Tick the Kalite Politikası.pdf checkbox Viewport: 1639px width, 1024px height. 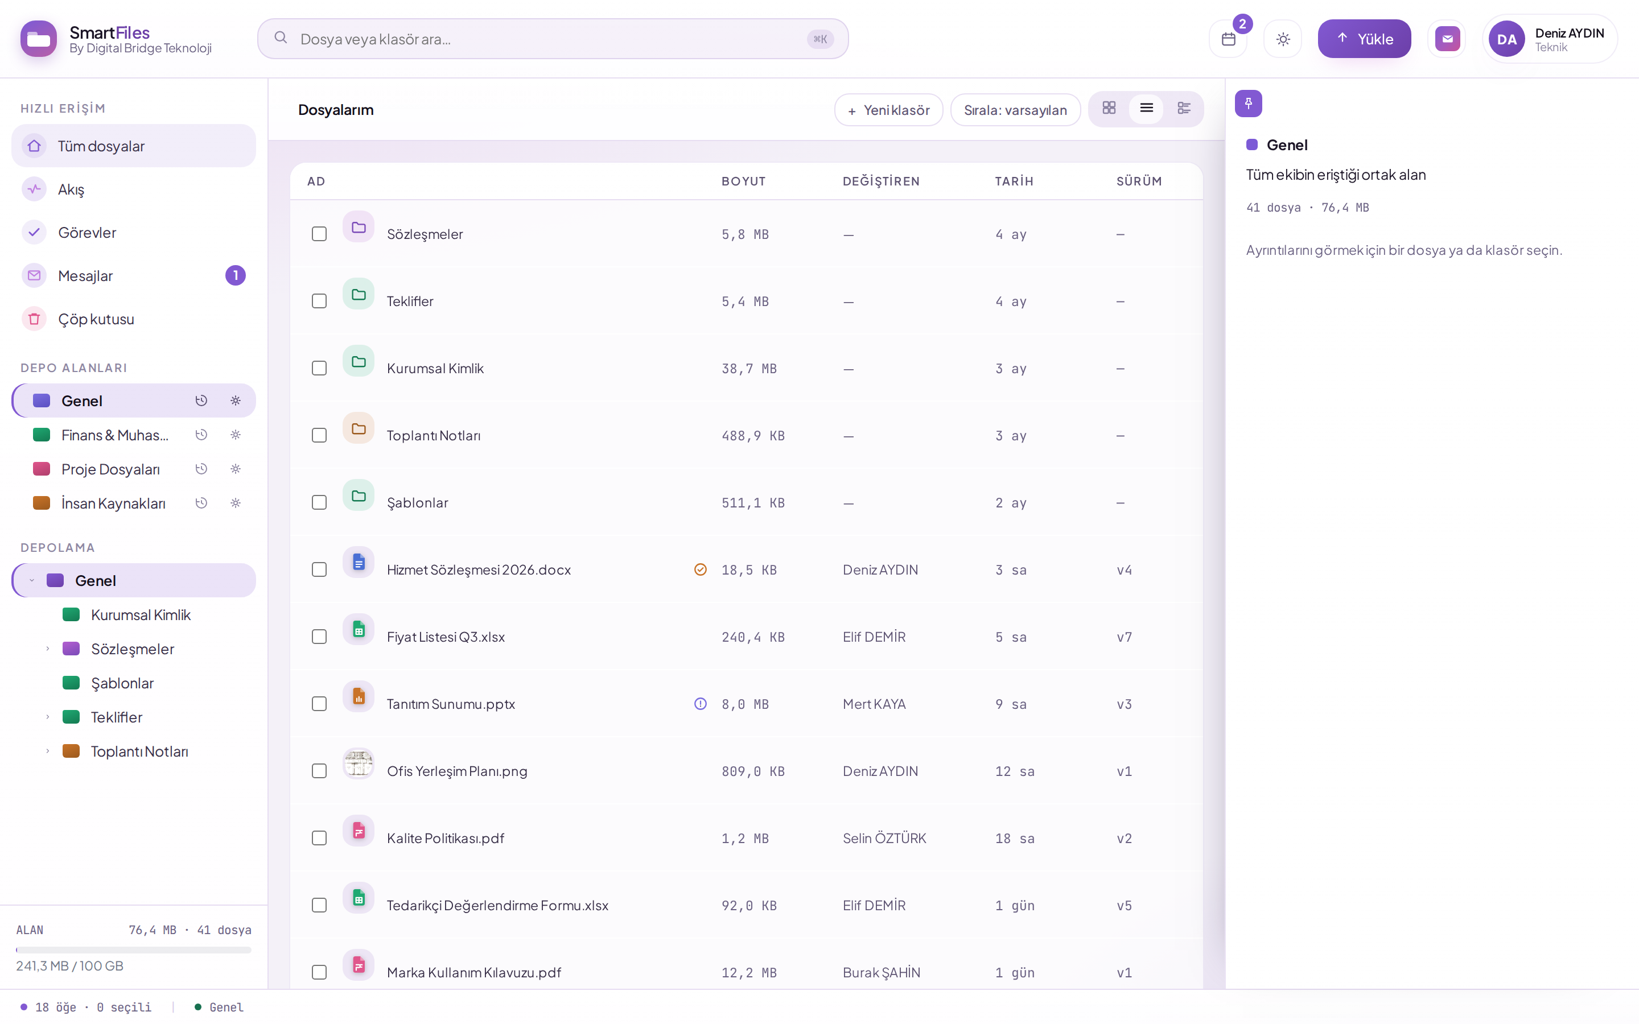[x=319, y=838]
